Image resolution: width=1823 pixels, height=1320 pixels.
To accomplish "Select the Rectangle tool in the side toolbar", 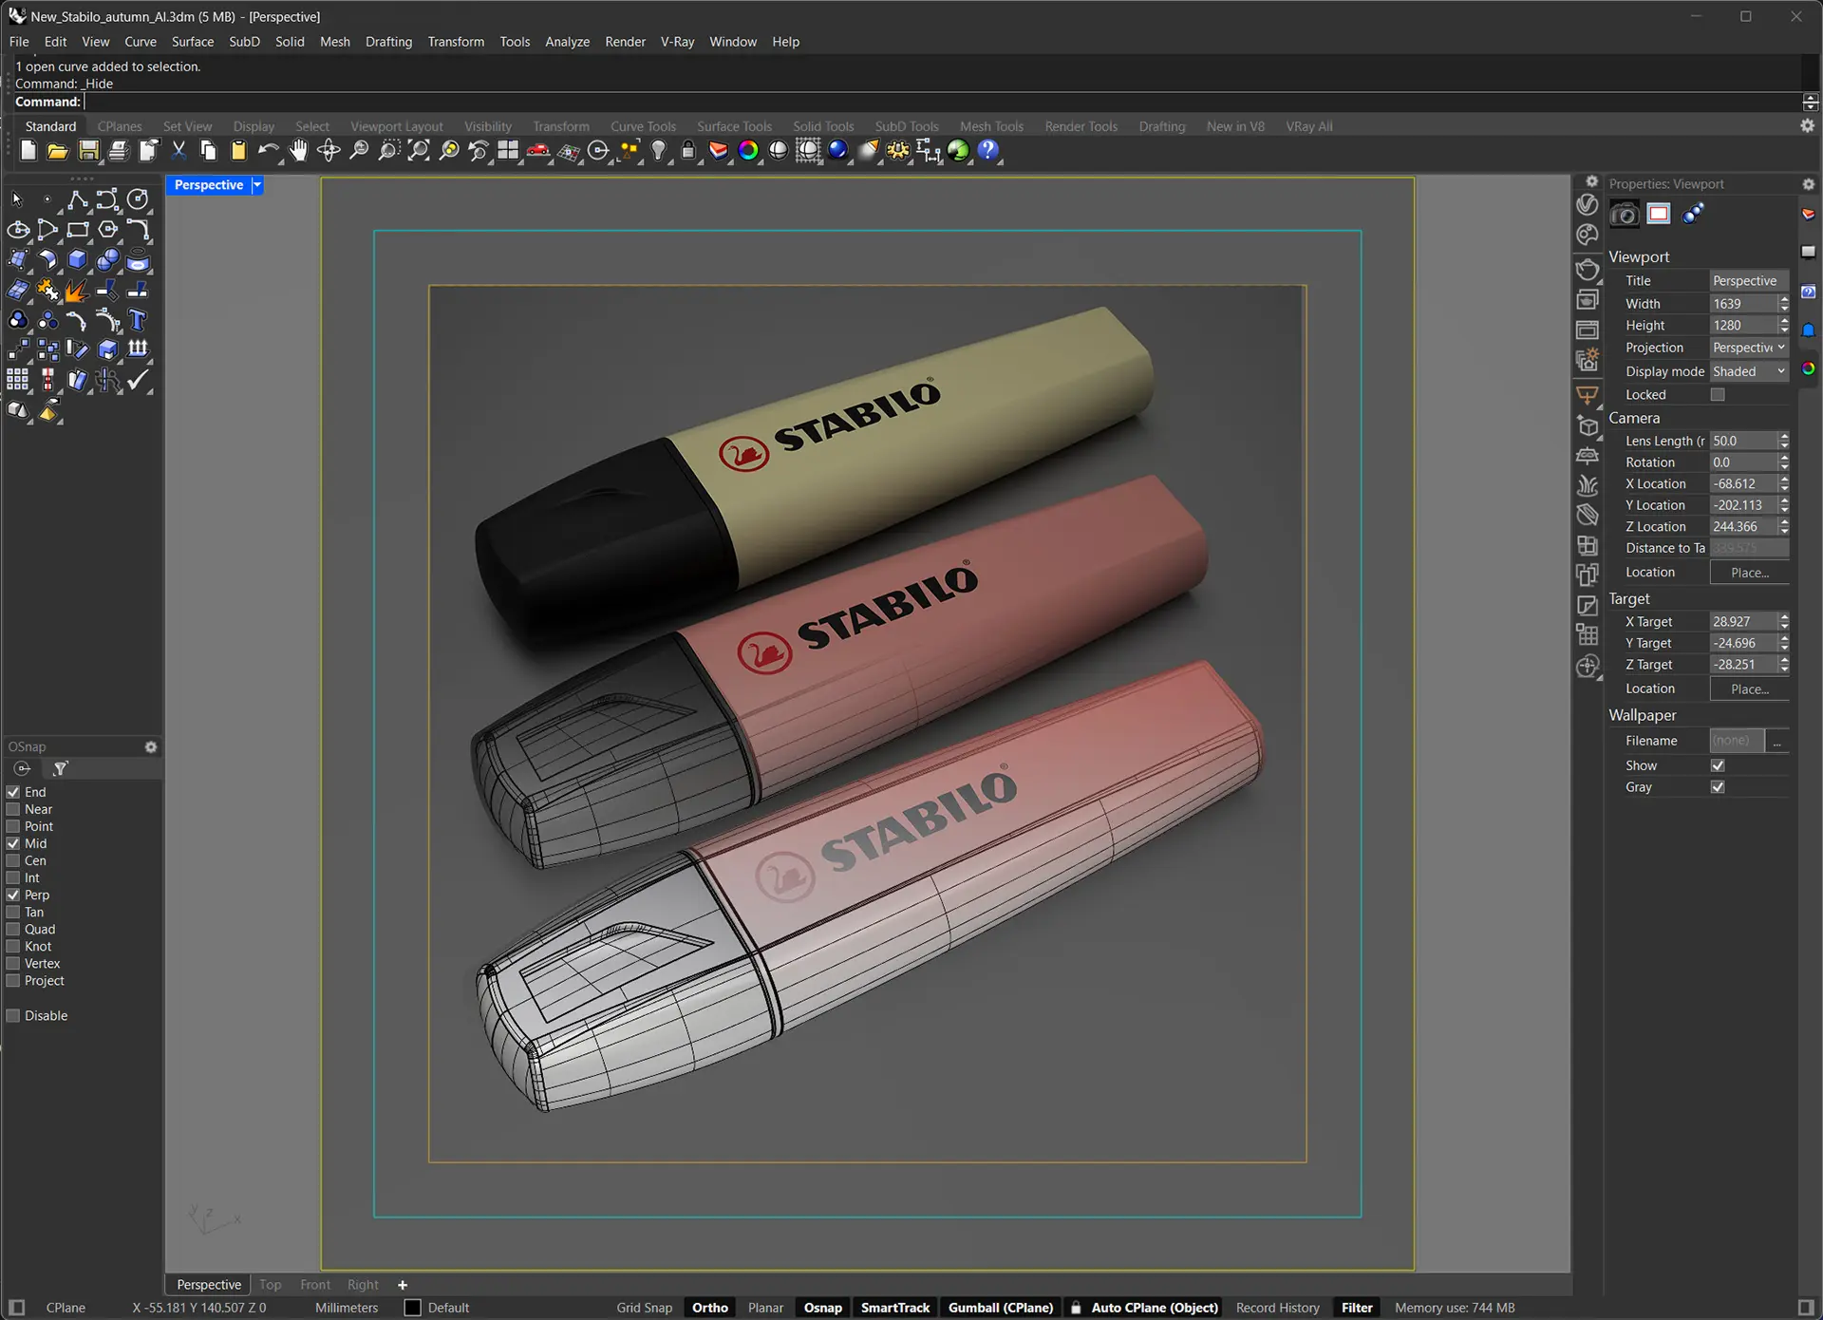I will pos(77,230).
